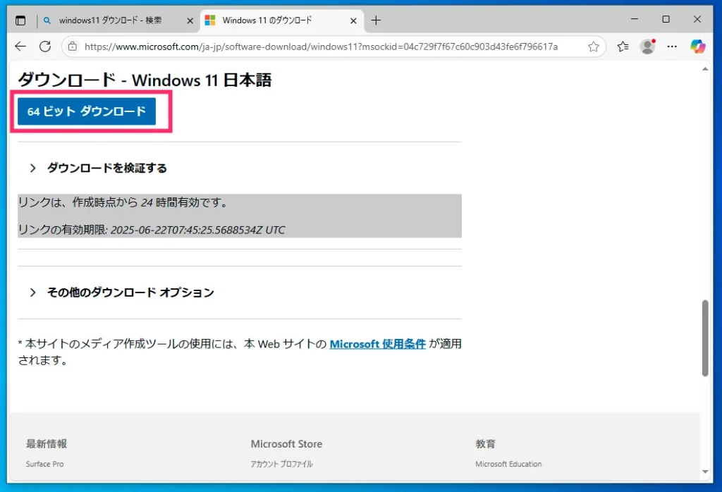Click the ダウンロード - Windows 11 日本語 heading
The width and height of the screenshot is (722, 492).
(x=145, y=80)
